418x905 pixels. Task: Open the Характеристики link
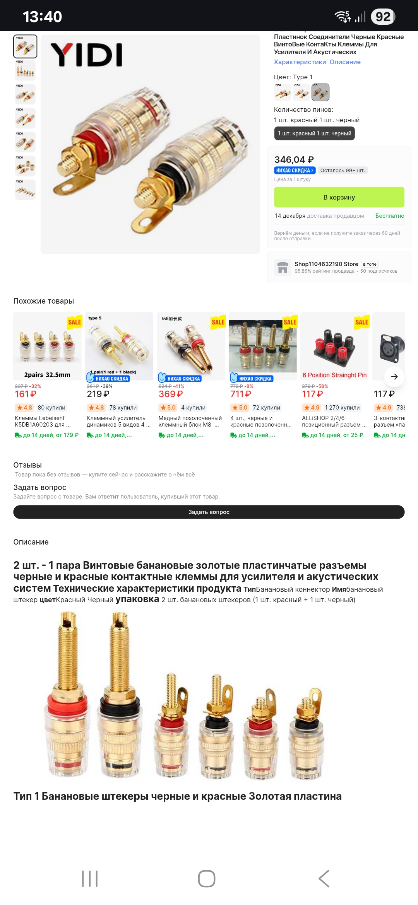click(300, 62)
